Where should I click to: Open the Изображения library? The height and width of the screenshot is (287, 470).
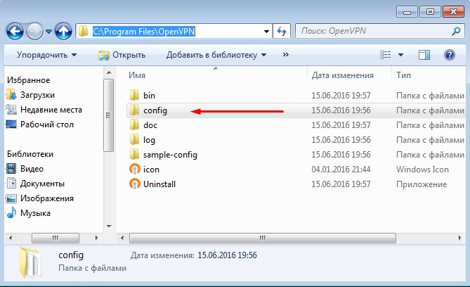[x=47, y=198]
